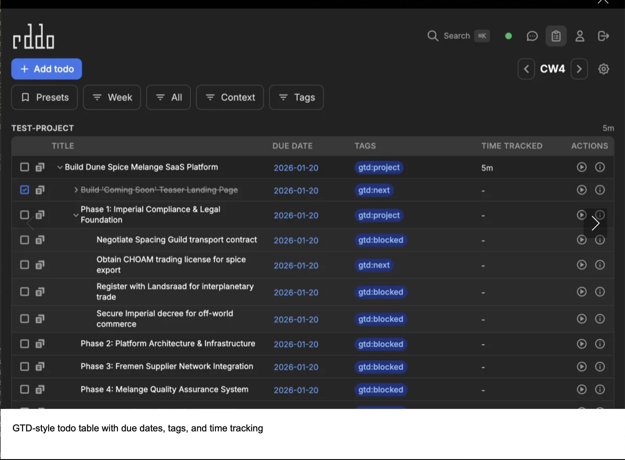
Task: Navigate to the next calendar week after CW4
Action: (x=579, y=69)
